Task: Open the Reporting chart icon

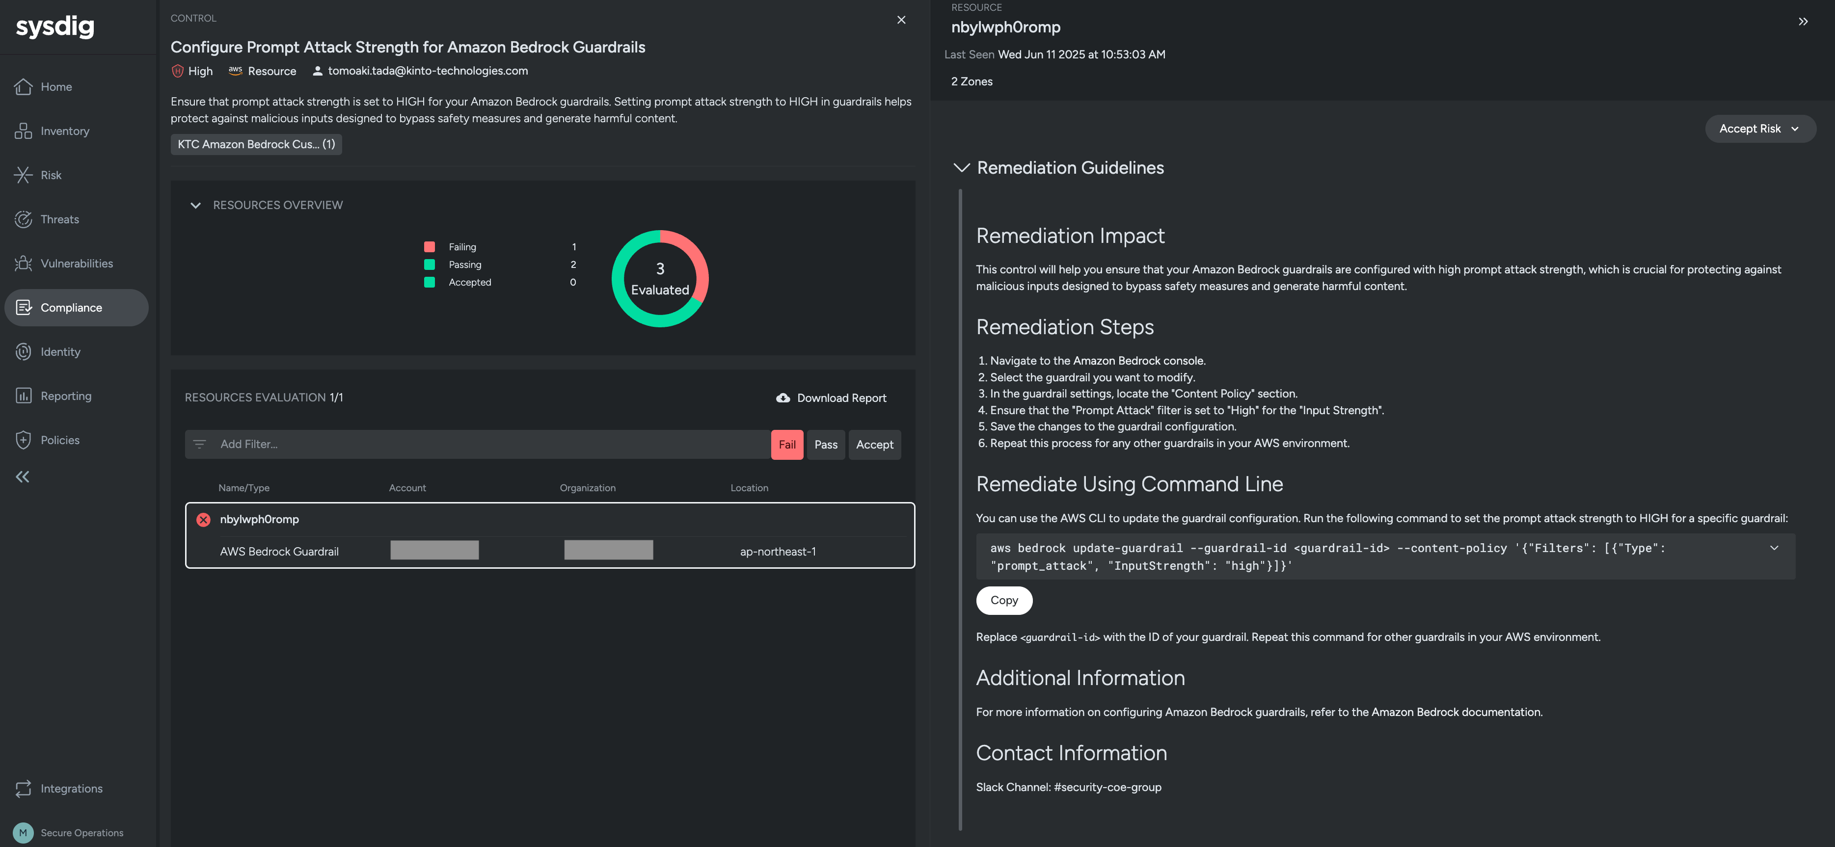Action: 24,396
